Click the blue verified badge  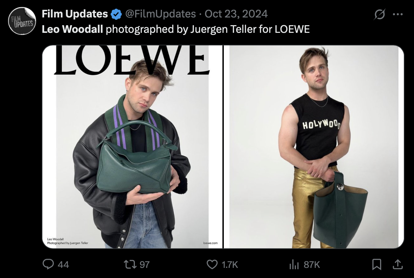(x=116, y=14)
